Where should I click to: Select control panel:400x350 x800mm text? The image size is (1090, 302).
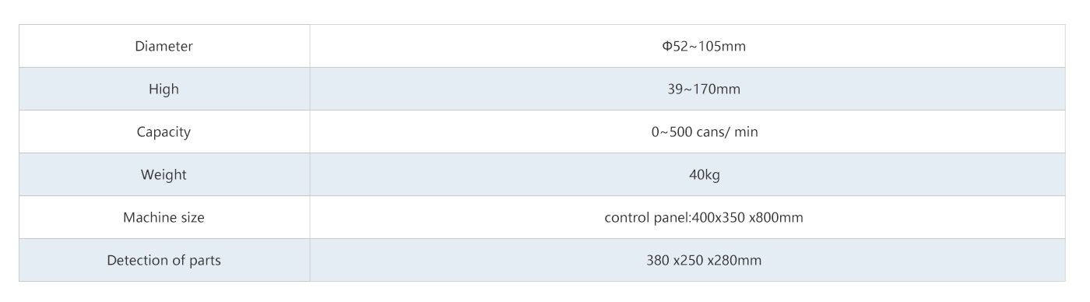pos(704,218)
